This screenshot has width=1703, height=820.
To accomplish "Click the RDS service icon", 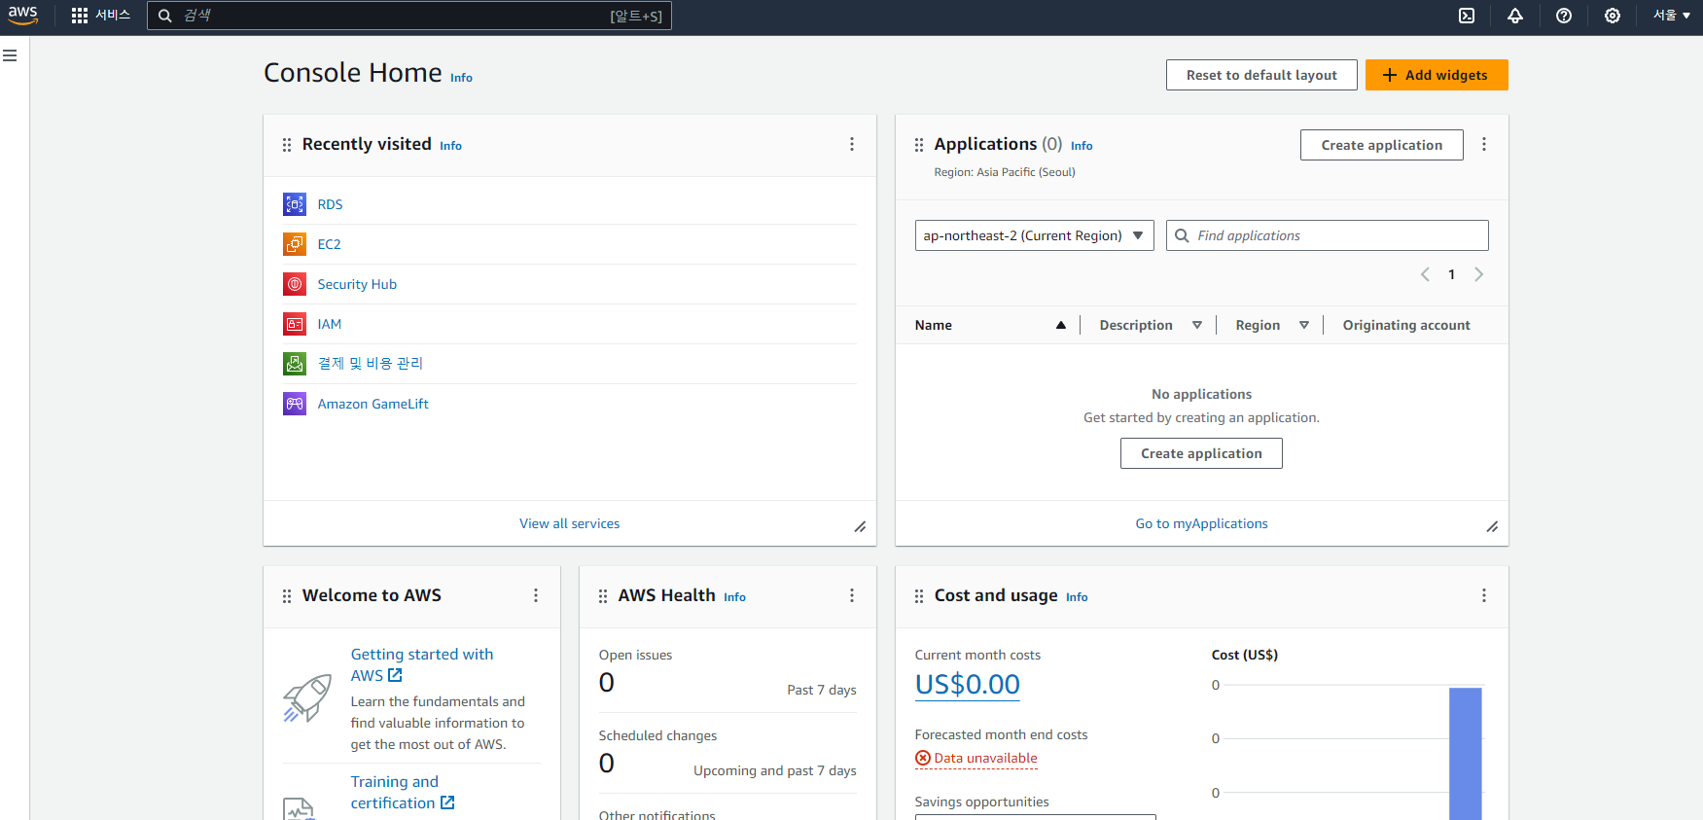I will [x=295, y=204].
